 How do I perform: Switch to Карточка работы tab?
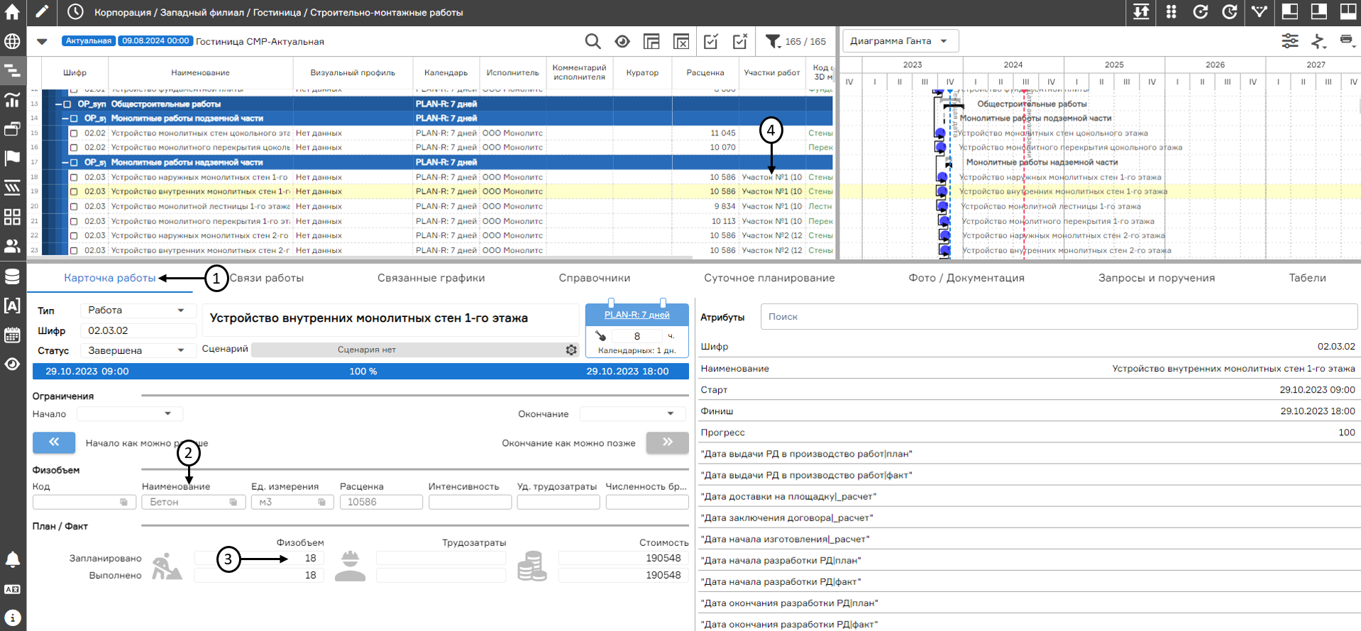point(110,278)
